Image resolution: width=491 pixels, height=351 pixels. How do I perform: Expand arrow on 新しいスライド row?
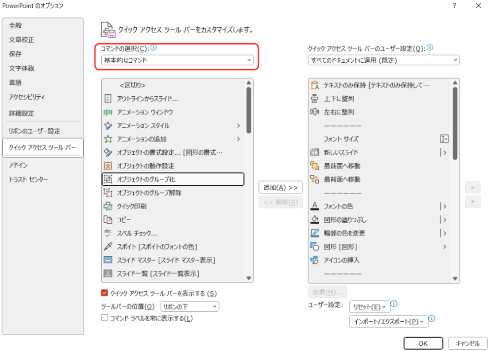[444, 152]
